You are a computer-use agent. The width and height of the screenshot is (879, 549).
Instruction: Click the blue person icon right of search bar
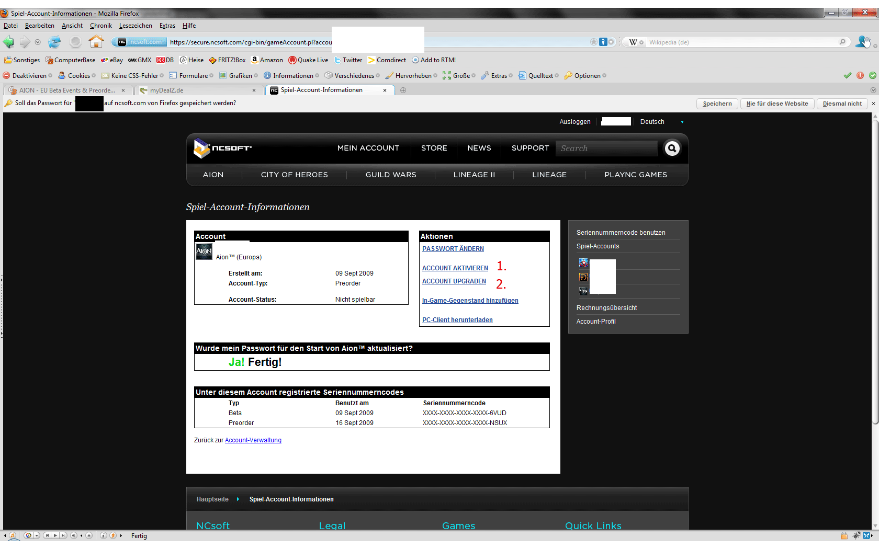coord(863,42)
